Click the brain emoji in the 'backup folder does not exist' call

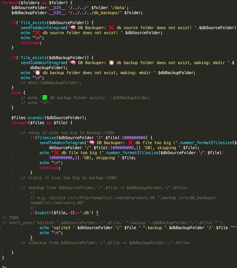[x=73, y=62]
